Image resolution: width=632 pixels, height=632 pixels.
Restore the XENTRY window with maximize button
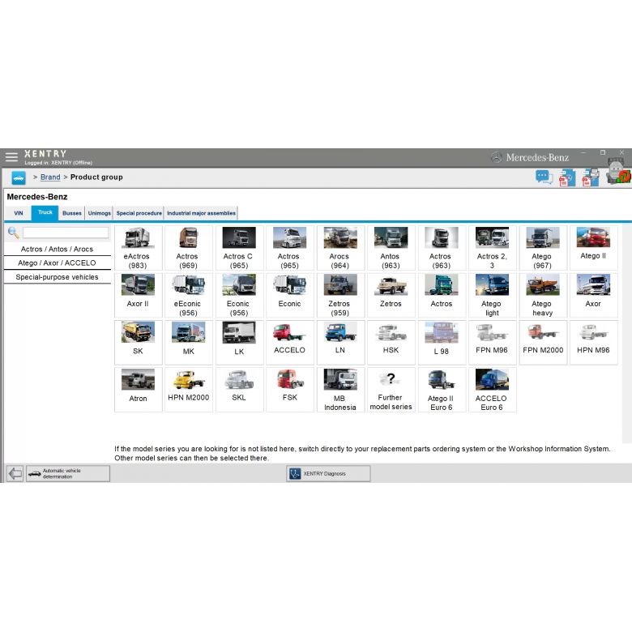[x=603, y=153]
